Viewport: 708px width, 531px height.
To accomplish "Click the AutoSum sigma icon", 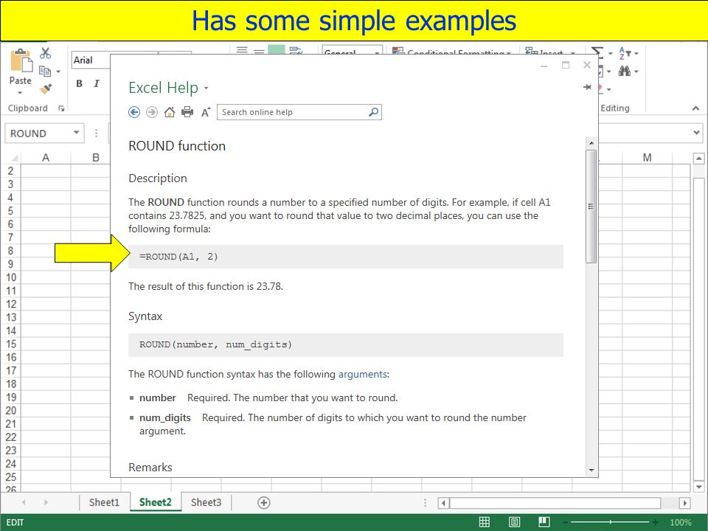I will click(597, 53).
